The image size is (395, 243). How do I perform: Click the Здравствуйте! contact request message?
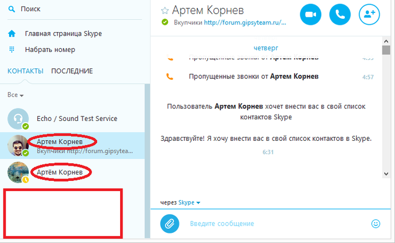266,138
